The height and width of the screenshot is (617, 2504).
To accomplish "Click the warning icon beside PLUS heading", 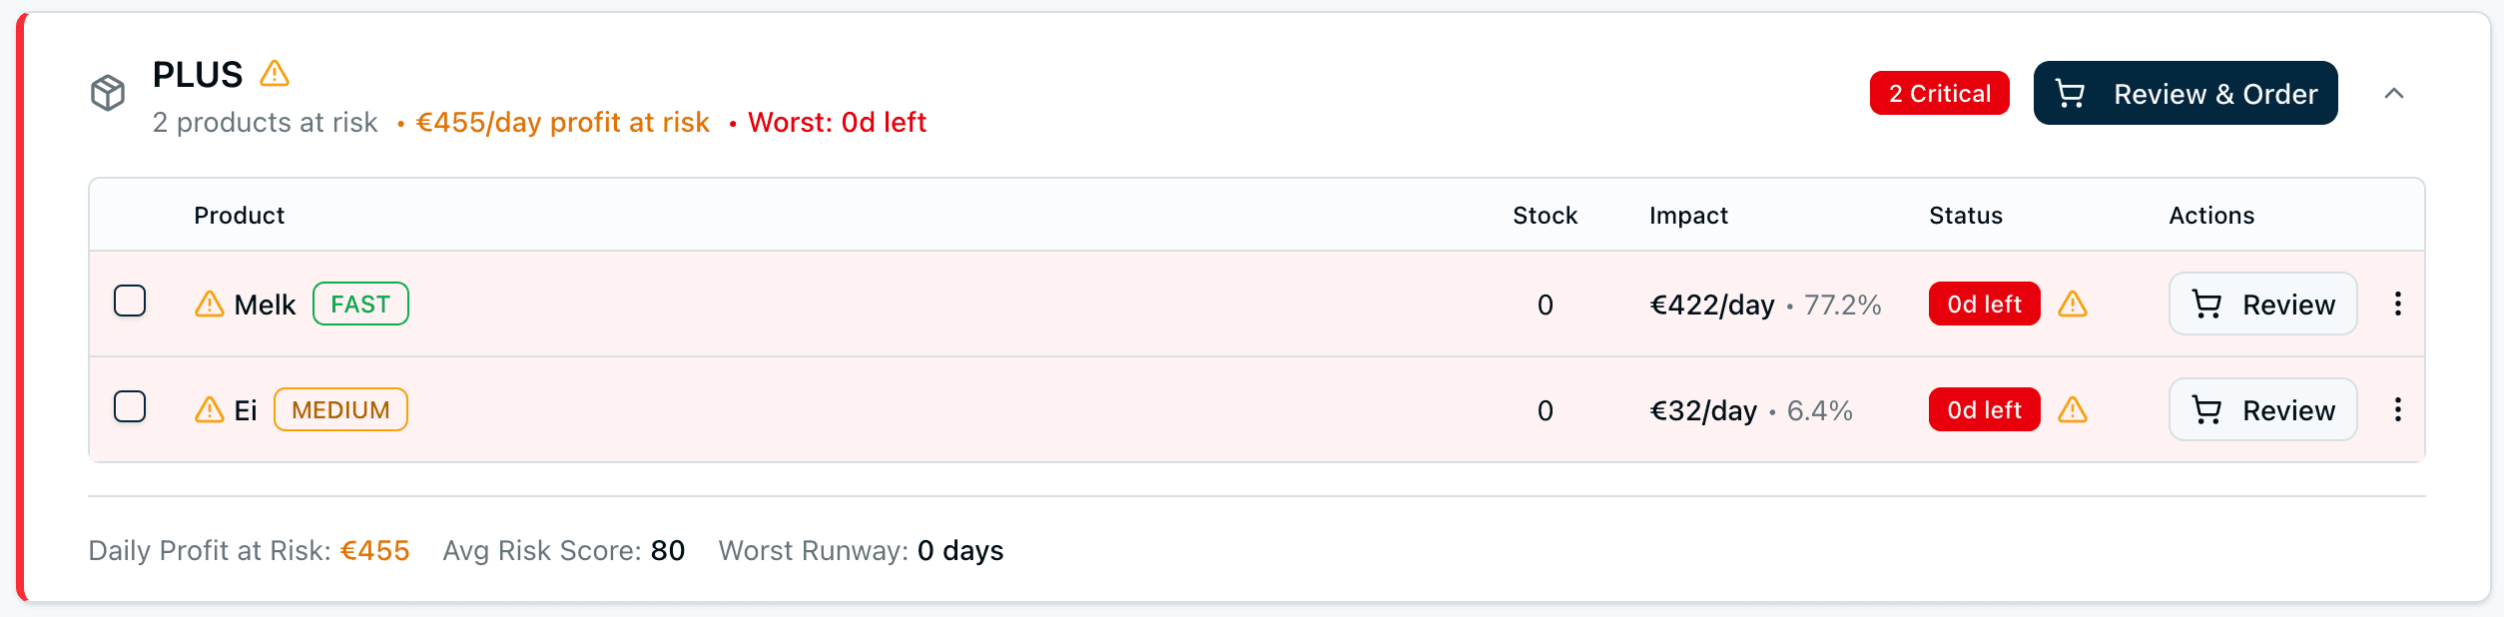I will pyautogui.click(x=275, y=75).
